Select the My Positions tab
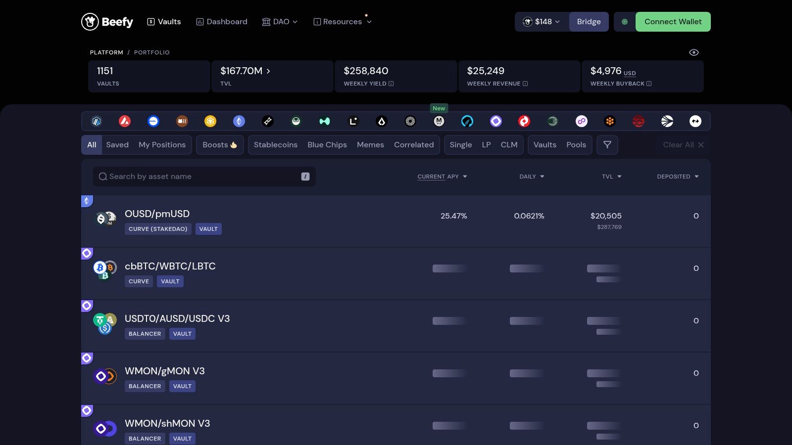This screenshot has height=445, width=792. (162, 145)
